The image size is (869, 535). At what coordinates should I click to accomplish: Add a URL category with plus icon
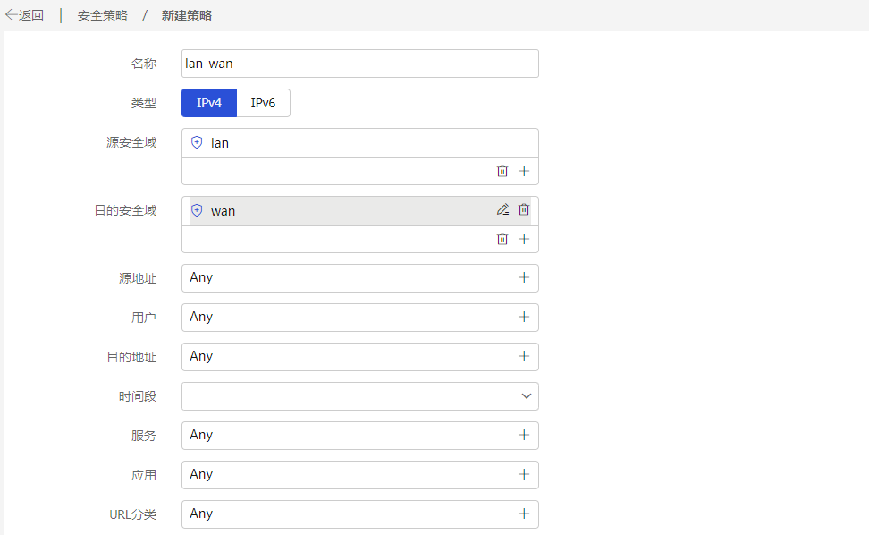click(524, 514)
